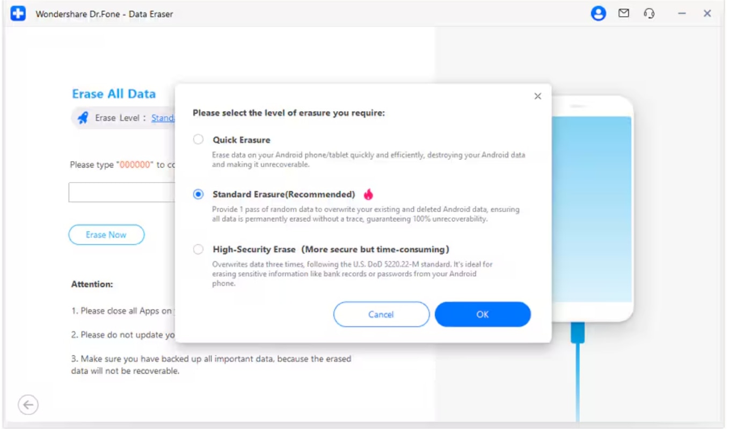
Task: Click the flame icon next to Recommended
Action: [x=368, y=194]
